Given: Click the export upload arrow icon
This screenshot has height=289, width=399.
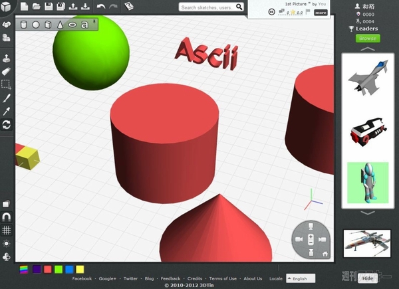Looking at the screenshot, I should pyautogui.click(x=73, y=7).
